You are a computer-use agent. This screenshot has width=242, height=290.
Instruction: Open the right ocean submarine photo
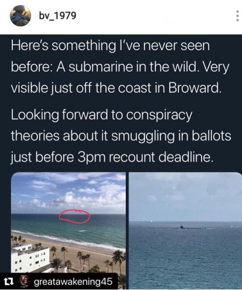coord(186,231)
